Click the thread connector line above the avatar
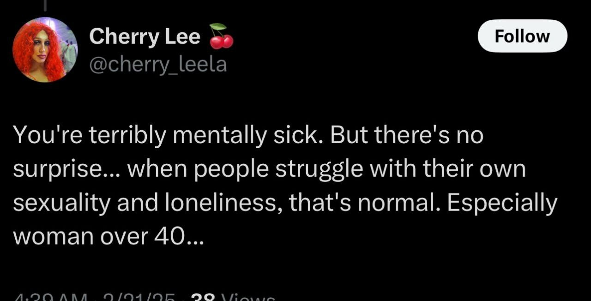591x301 pixels. (45, 5)
